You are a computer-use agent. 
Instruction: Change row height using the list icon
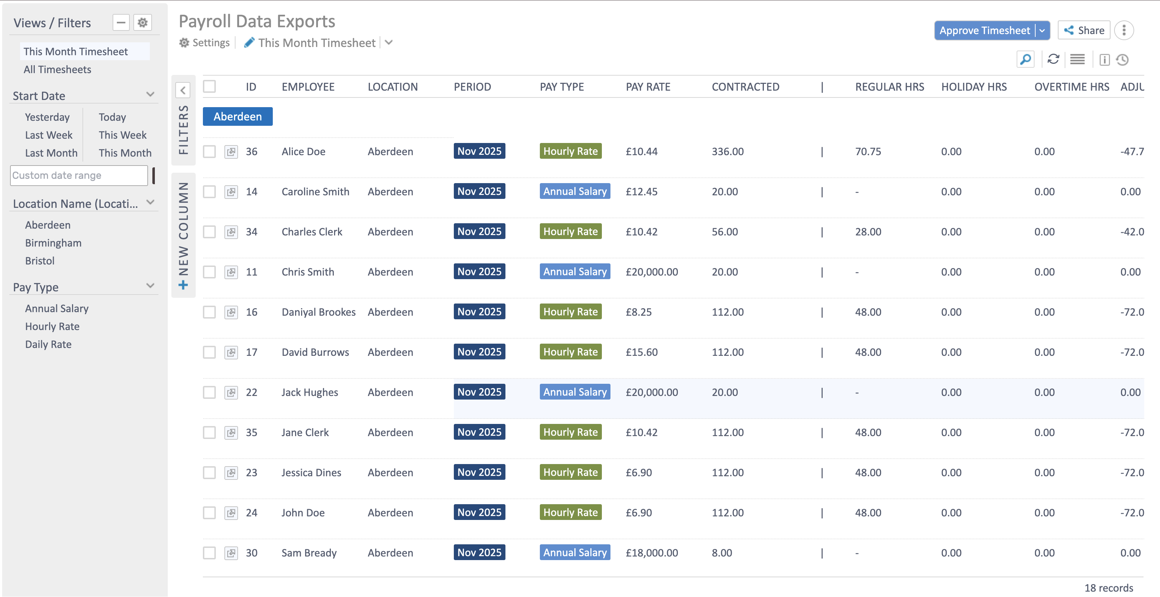(1077, 59)
